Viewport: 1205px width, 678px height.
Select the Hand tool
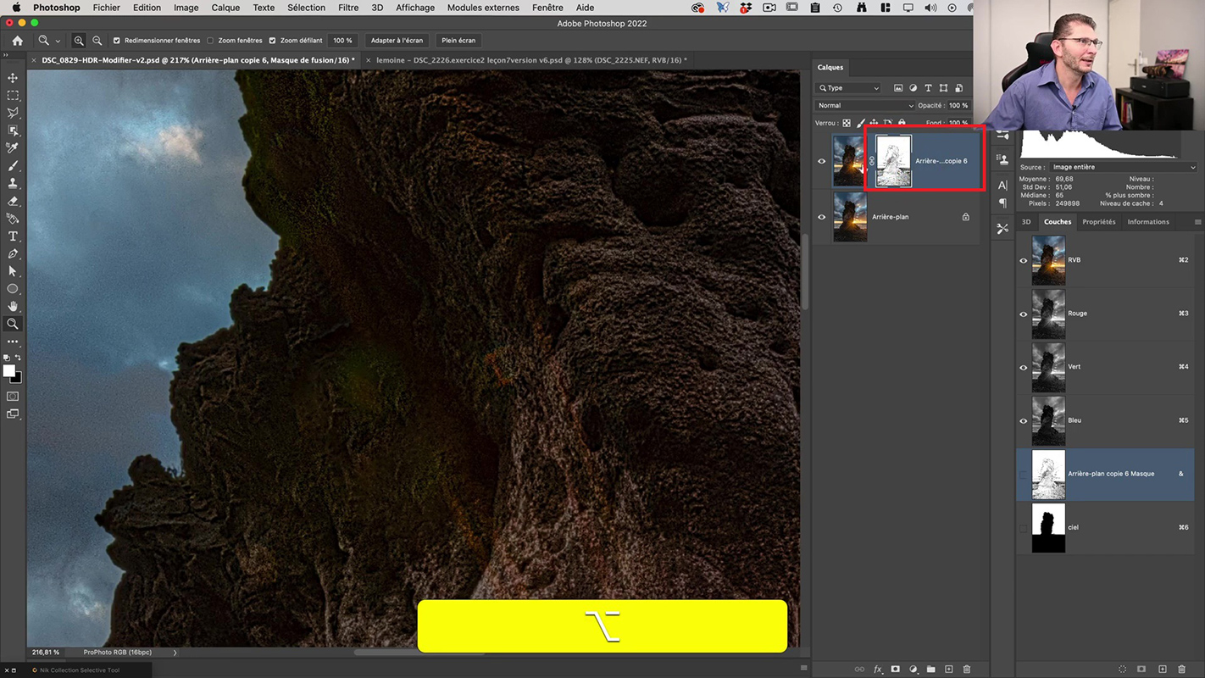point(13,306)
